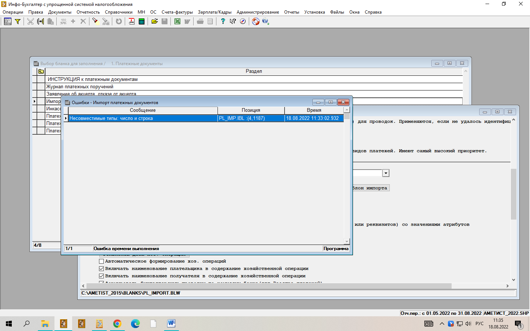The width and height of the screenshot is (530, 331).
Task: Click the yellow open-folder icon
Action: coord(155,21)
